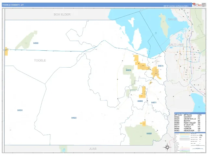Click ZIP code label 84029 on the map
The image size is (208, 156).
128,70
